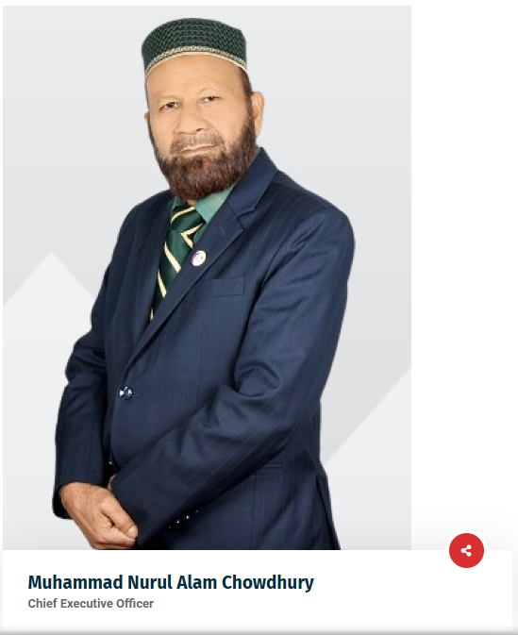The width and height of the screenshot is (518, 635).
Task: Select the Chief Executive Officer subtitle
Action: coord(91,604)
